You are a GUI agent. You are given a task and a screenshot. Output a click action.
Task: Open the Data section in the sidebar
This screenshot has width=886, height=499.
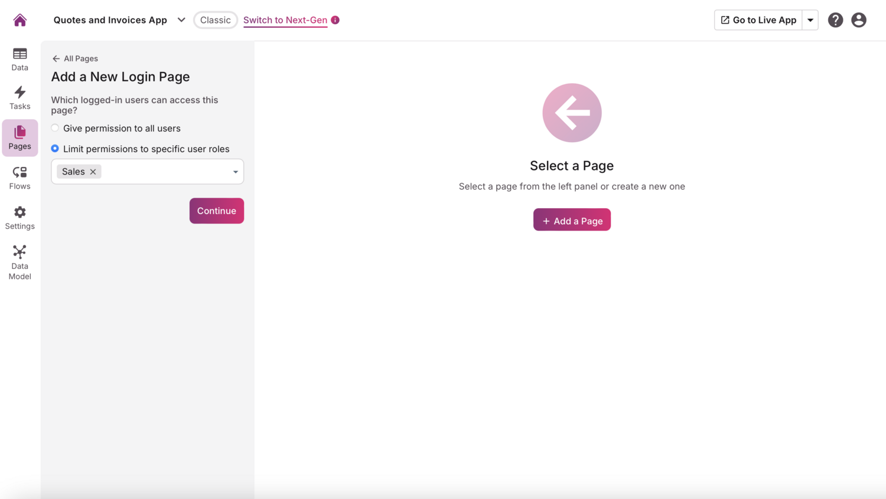[19, 59]
